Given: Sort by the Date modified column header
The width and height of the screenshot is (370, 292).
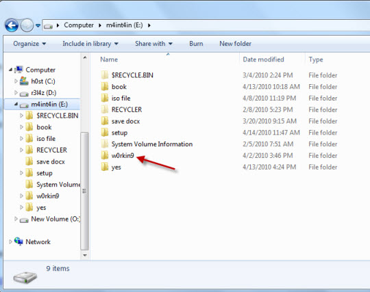Looking at the screenshot, I should point(263,59).
